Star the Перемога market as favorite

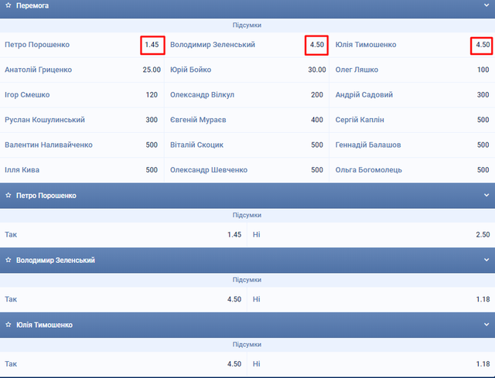pos(8,5)
